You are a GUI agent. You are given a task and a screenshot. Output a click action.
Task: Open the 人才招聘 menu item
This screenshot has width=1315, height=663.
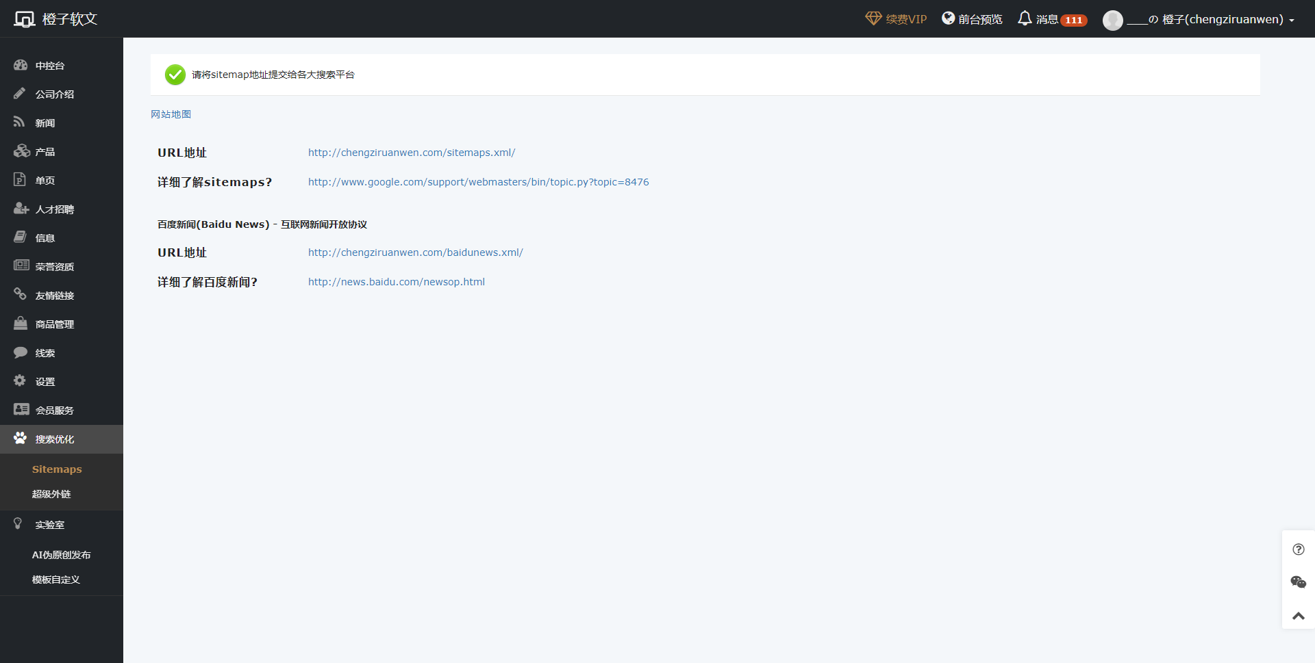(62, 209)
